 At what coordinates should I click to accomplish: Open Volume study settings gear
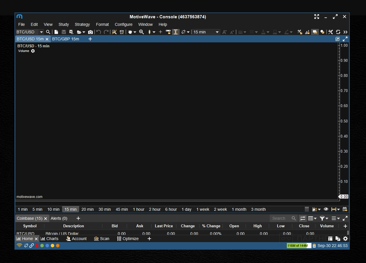click(33, 51)
